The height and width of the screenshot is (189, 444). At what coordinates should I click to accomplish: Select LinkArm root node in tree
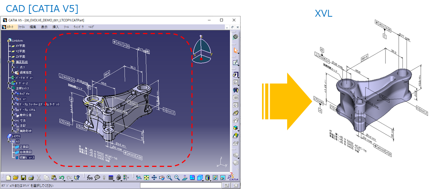[16, 41]
